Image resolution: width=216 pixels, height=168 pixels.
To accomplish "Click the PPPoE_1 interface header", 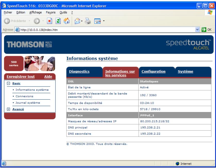I will tap(147, 115).
